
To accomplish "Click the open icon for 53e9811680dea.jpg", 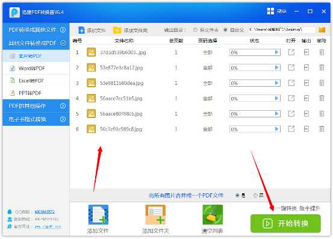I will click(291, 83).
